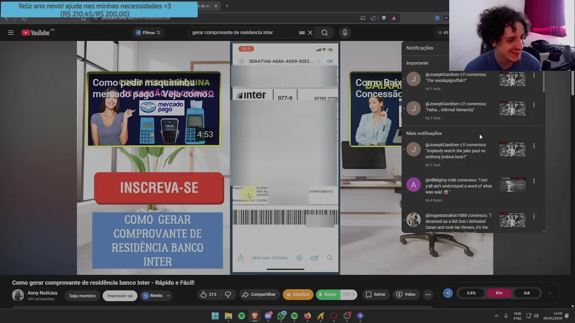
Task: Open the Anny Notícias channel name link
Action: pos(43,293)
